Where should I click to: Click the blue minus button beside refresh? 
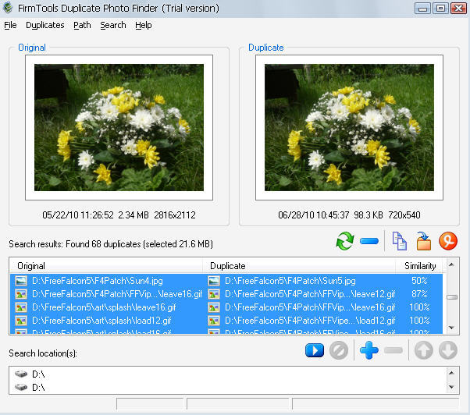tap(369, 241)
